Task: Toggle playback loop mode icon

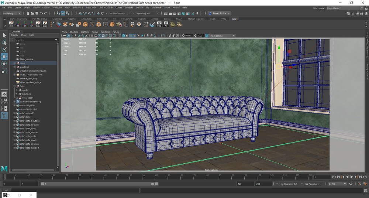Action: [351, 184]
